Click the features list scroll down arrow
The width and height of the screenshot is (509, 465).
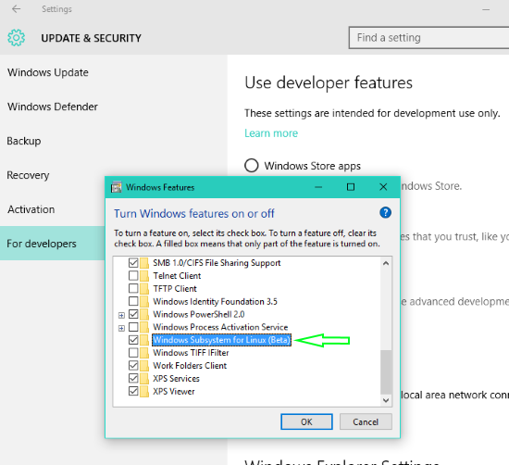[x=386, y=400]
